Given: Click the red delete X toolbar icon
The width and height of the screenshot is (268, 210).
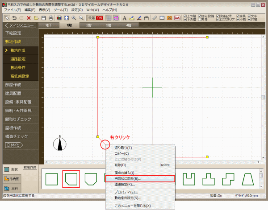Looking at the screenshot, I should tap(29, 18).
